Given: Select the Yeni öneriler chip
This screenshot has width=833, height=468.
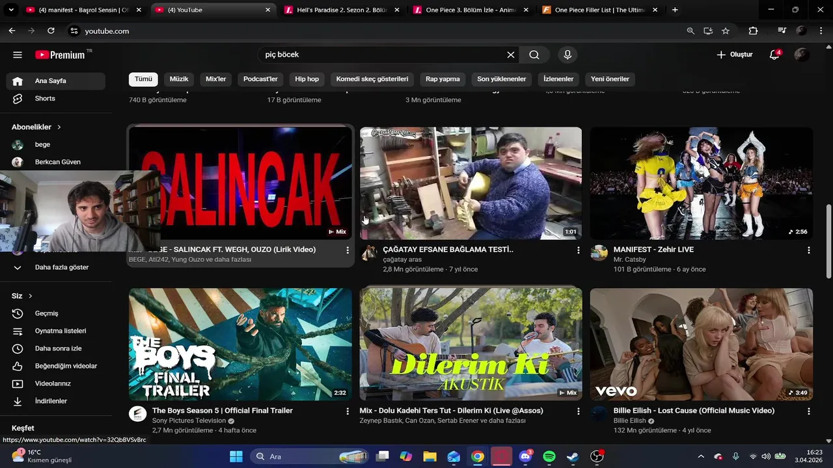Looking at the screenshot, I should 610,79.
